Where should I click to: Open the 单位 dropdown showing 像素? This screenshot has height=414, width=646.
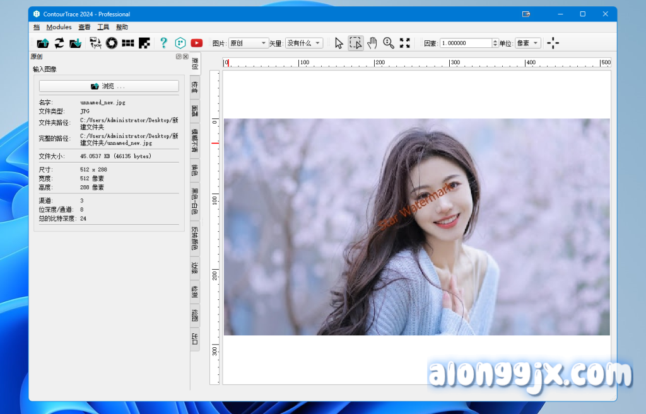[x=527, y=43]
